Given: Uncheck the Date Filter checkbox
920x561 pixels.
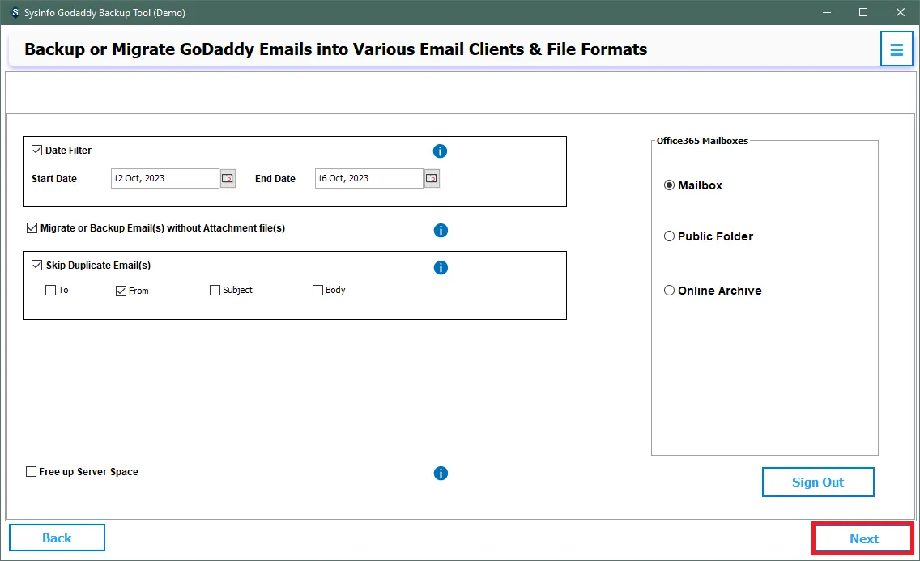Looking at the screenshot, I should (x=37, y=150).
